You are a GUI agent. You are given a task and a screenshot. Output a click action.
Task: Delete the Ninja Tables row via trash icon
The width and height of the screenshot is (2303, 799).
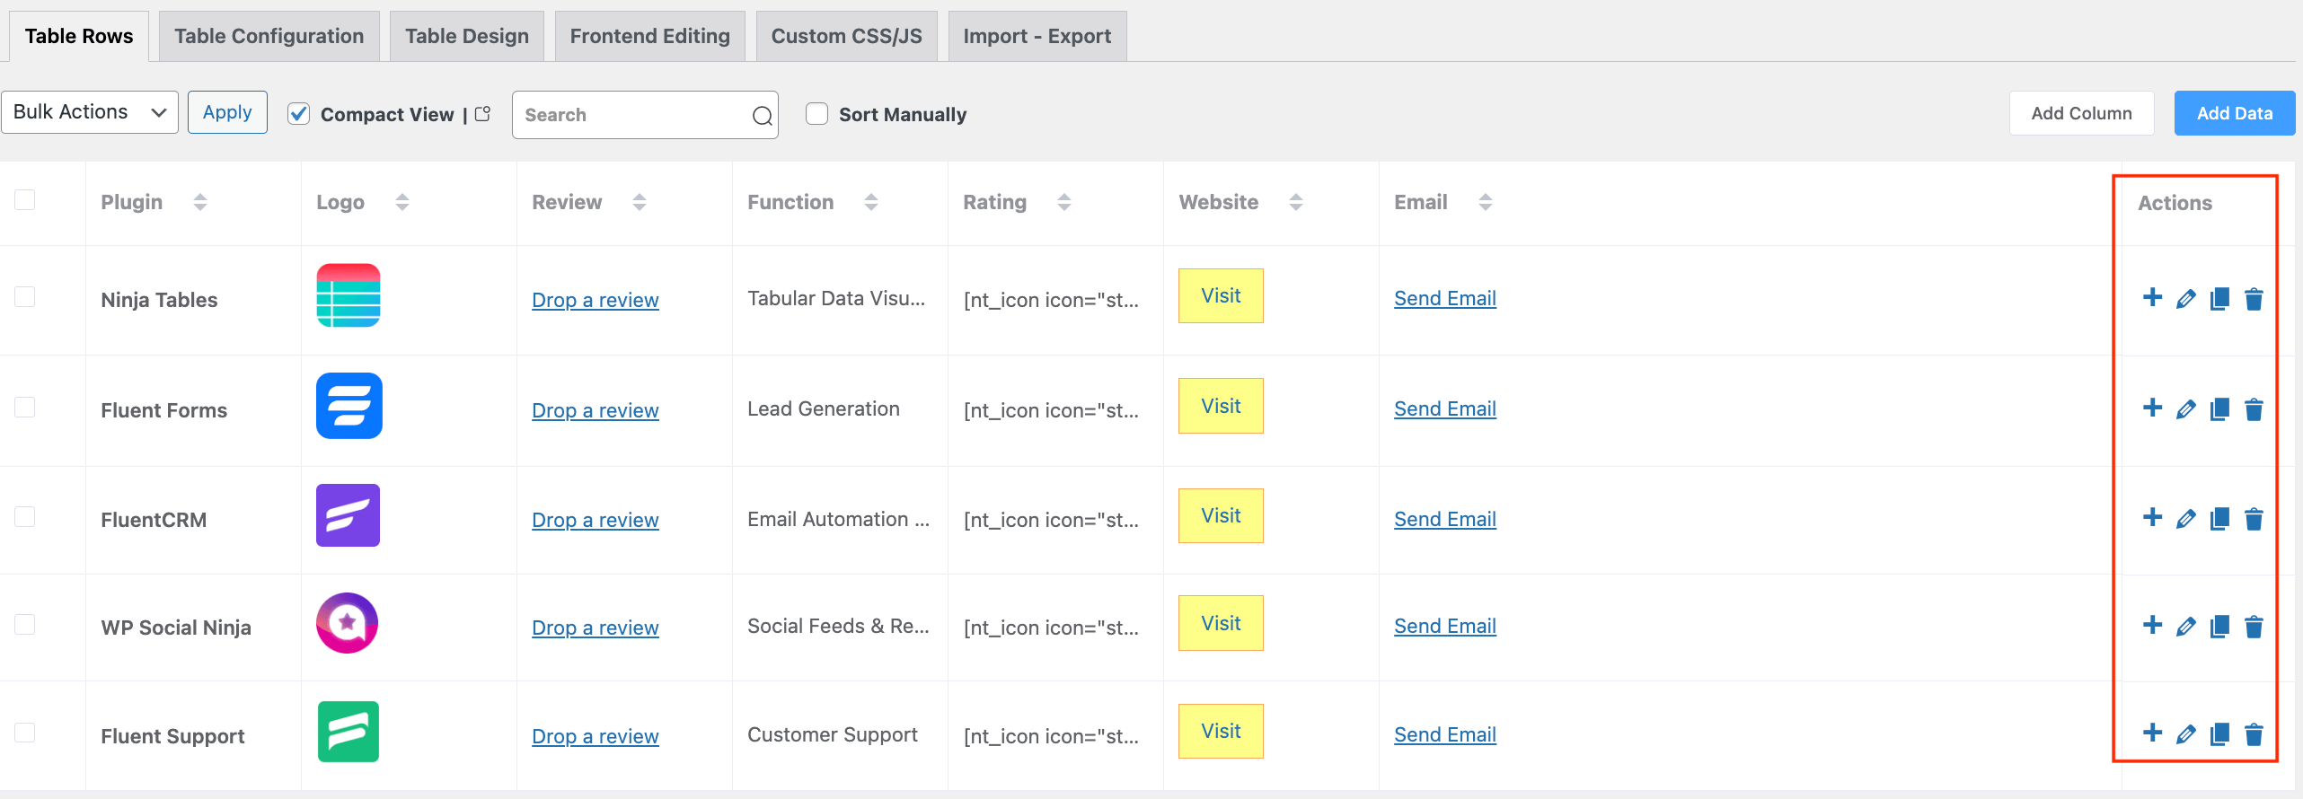click(x=2254, y=299)
